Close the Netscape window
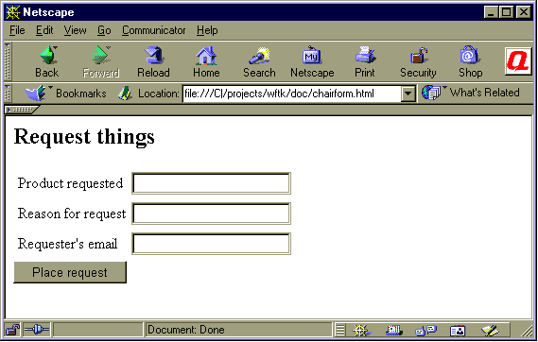 [524, 12]
